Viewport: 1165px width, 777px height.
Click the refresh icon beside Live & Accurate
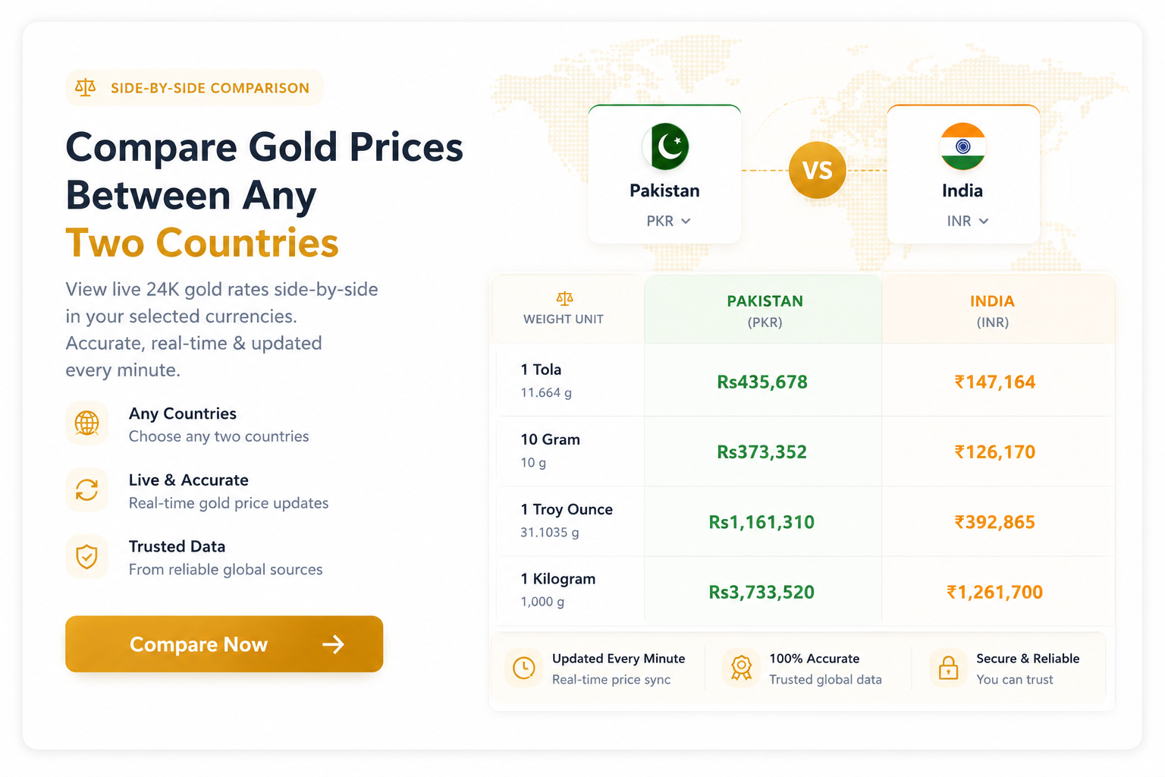click(86, 490)
